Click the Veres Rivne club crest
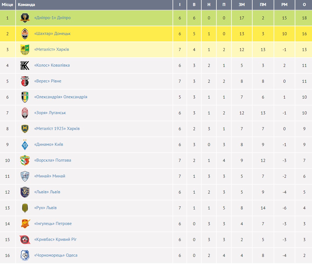The image size is (312, 264). (x=25, y=81)
